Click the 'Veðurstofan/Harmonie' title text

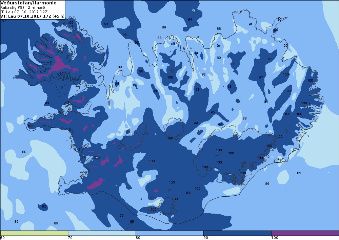pyautogui.click(x=29, y=3)
